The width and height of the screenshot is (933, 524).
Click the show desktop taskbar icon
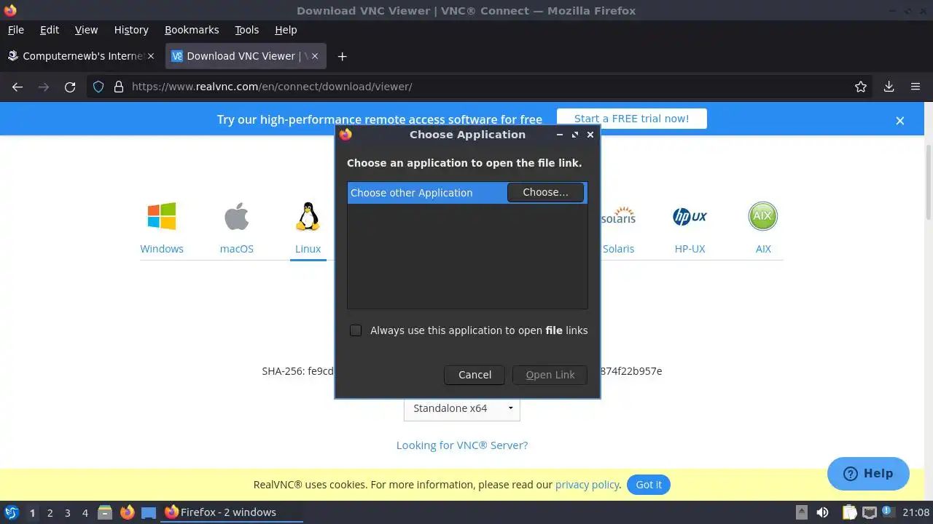(x=149, y=512)
